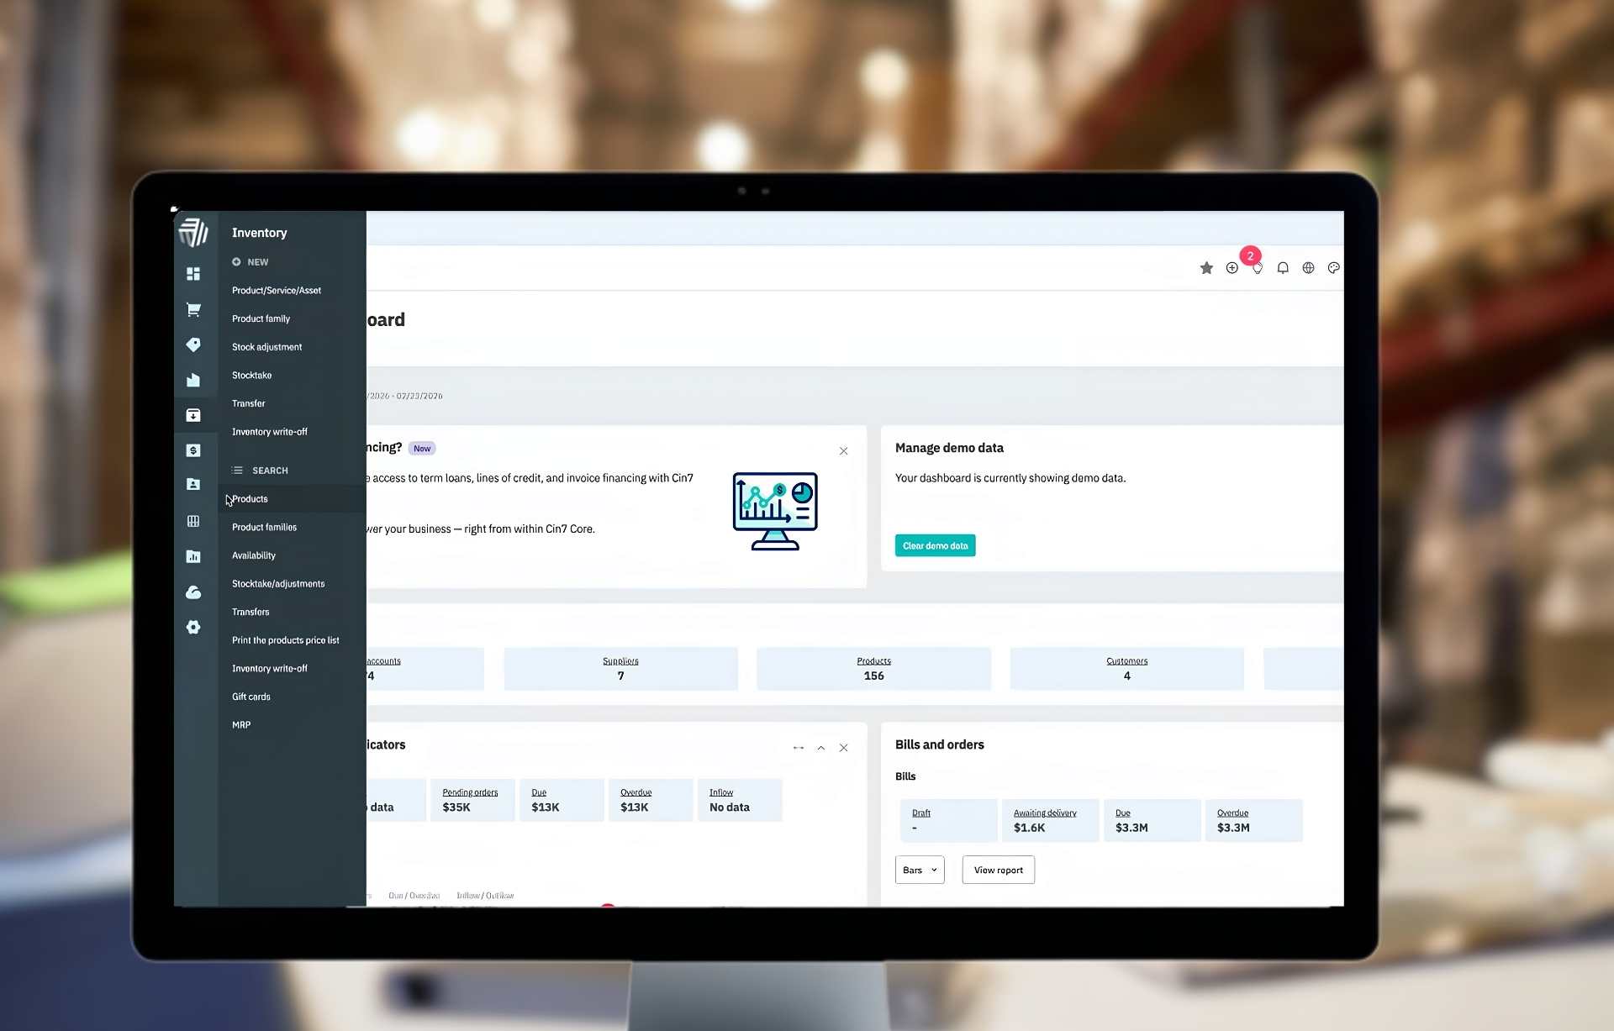Select Product family under New
This screenshot has height=1031, width=1614.
tap(261, 319)
